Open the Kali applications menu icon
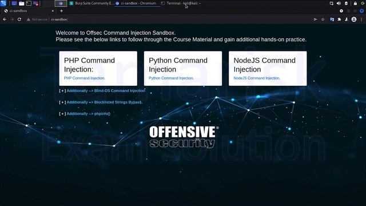 [x=3, y=3]
